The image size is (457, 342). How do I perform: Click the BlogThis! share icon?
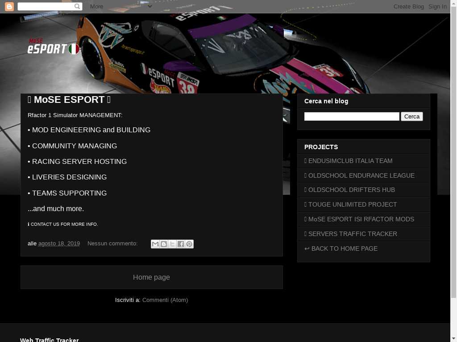(x=164, y=244)
